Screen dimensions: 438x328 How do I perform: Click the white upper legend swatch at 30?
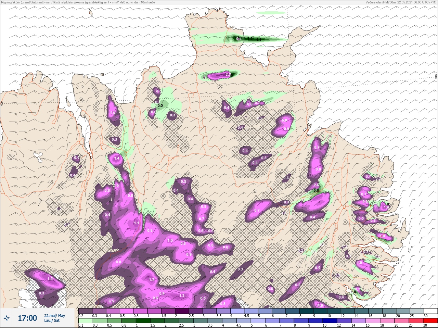pos(430,311)
